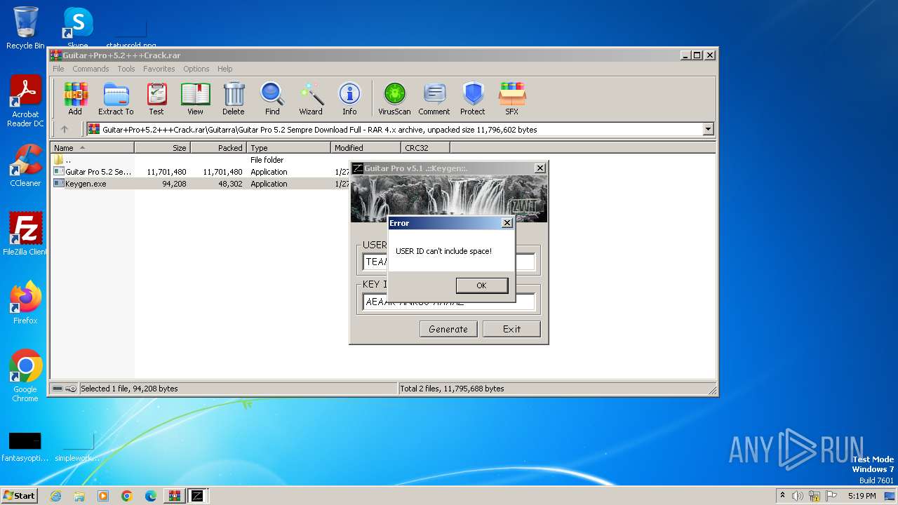The image size is (898, 505).
Task: Expand the archive path dropdown arrow
Action: coord(708,129)
